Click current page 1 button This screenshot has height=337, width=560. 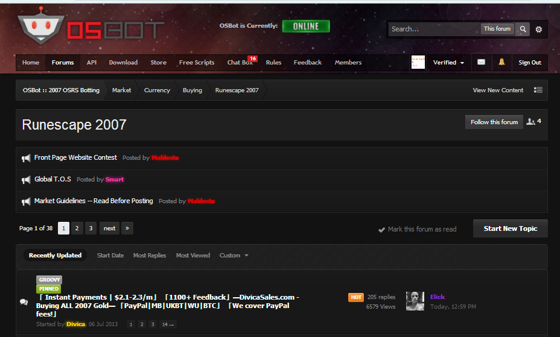[63, 228]
